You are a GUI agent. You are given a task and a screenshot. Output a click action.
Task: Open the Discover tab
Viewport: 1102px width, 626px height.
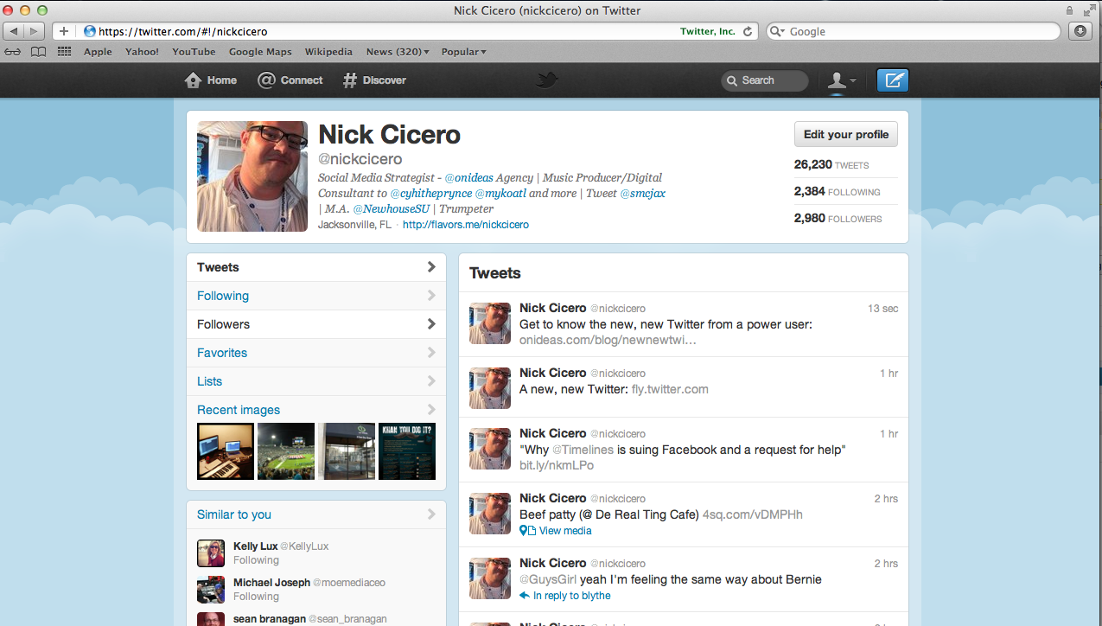point(374,80)
